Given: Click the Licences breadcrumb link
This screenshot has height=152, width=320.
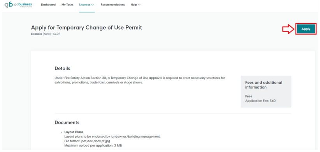Looking at the screenshot, I should click(x=36, y=34).
